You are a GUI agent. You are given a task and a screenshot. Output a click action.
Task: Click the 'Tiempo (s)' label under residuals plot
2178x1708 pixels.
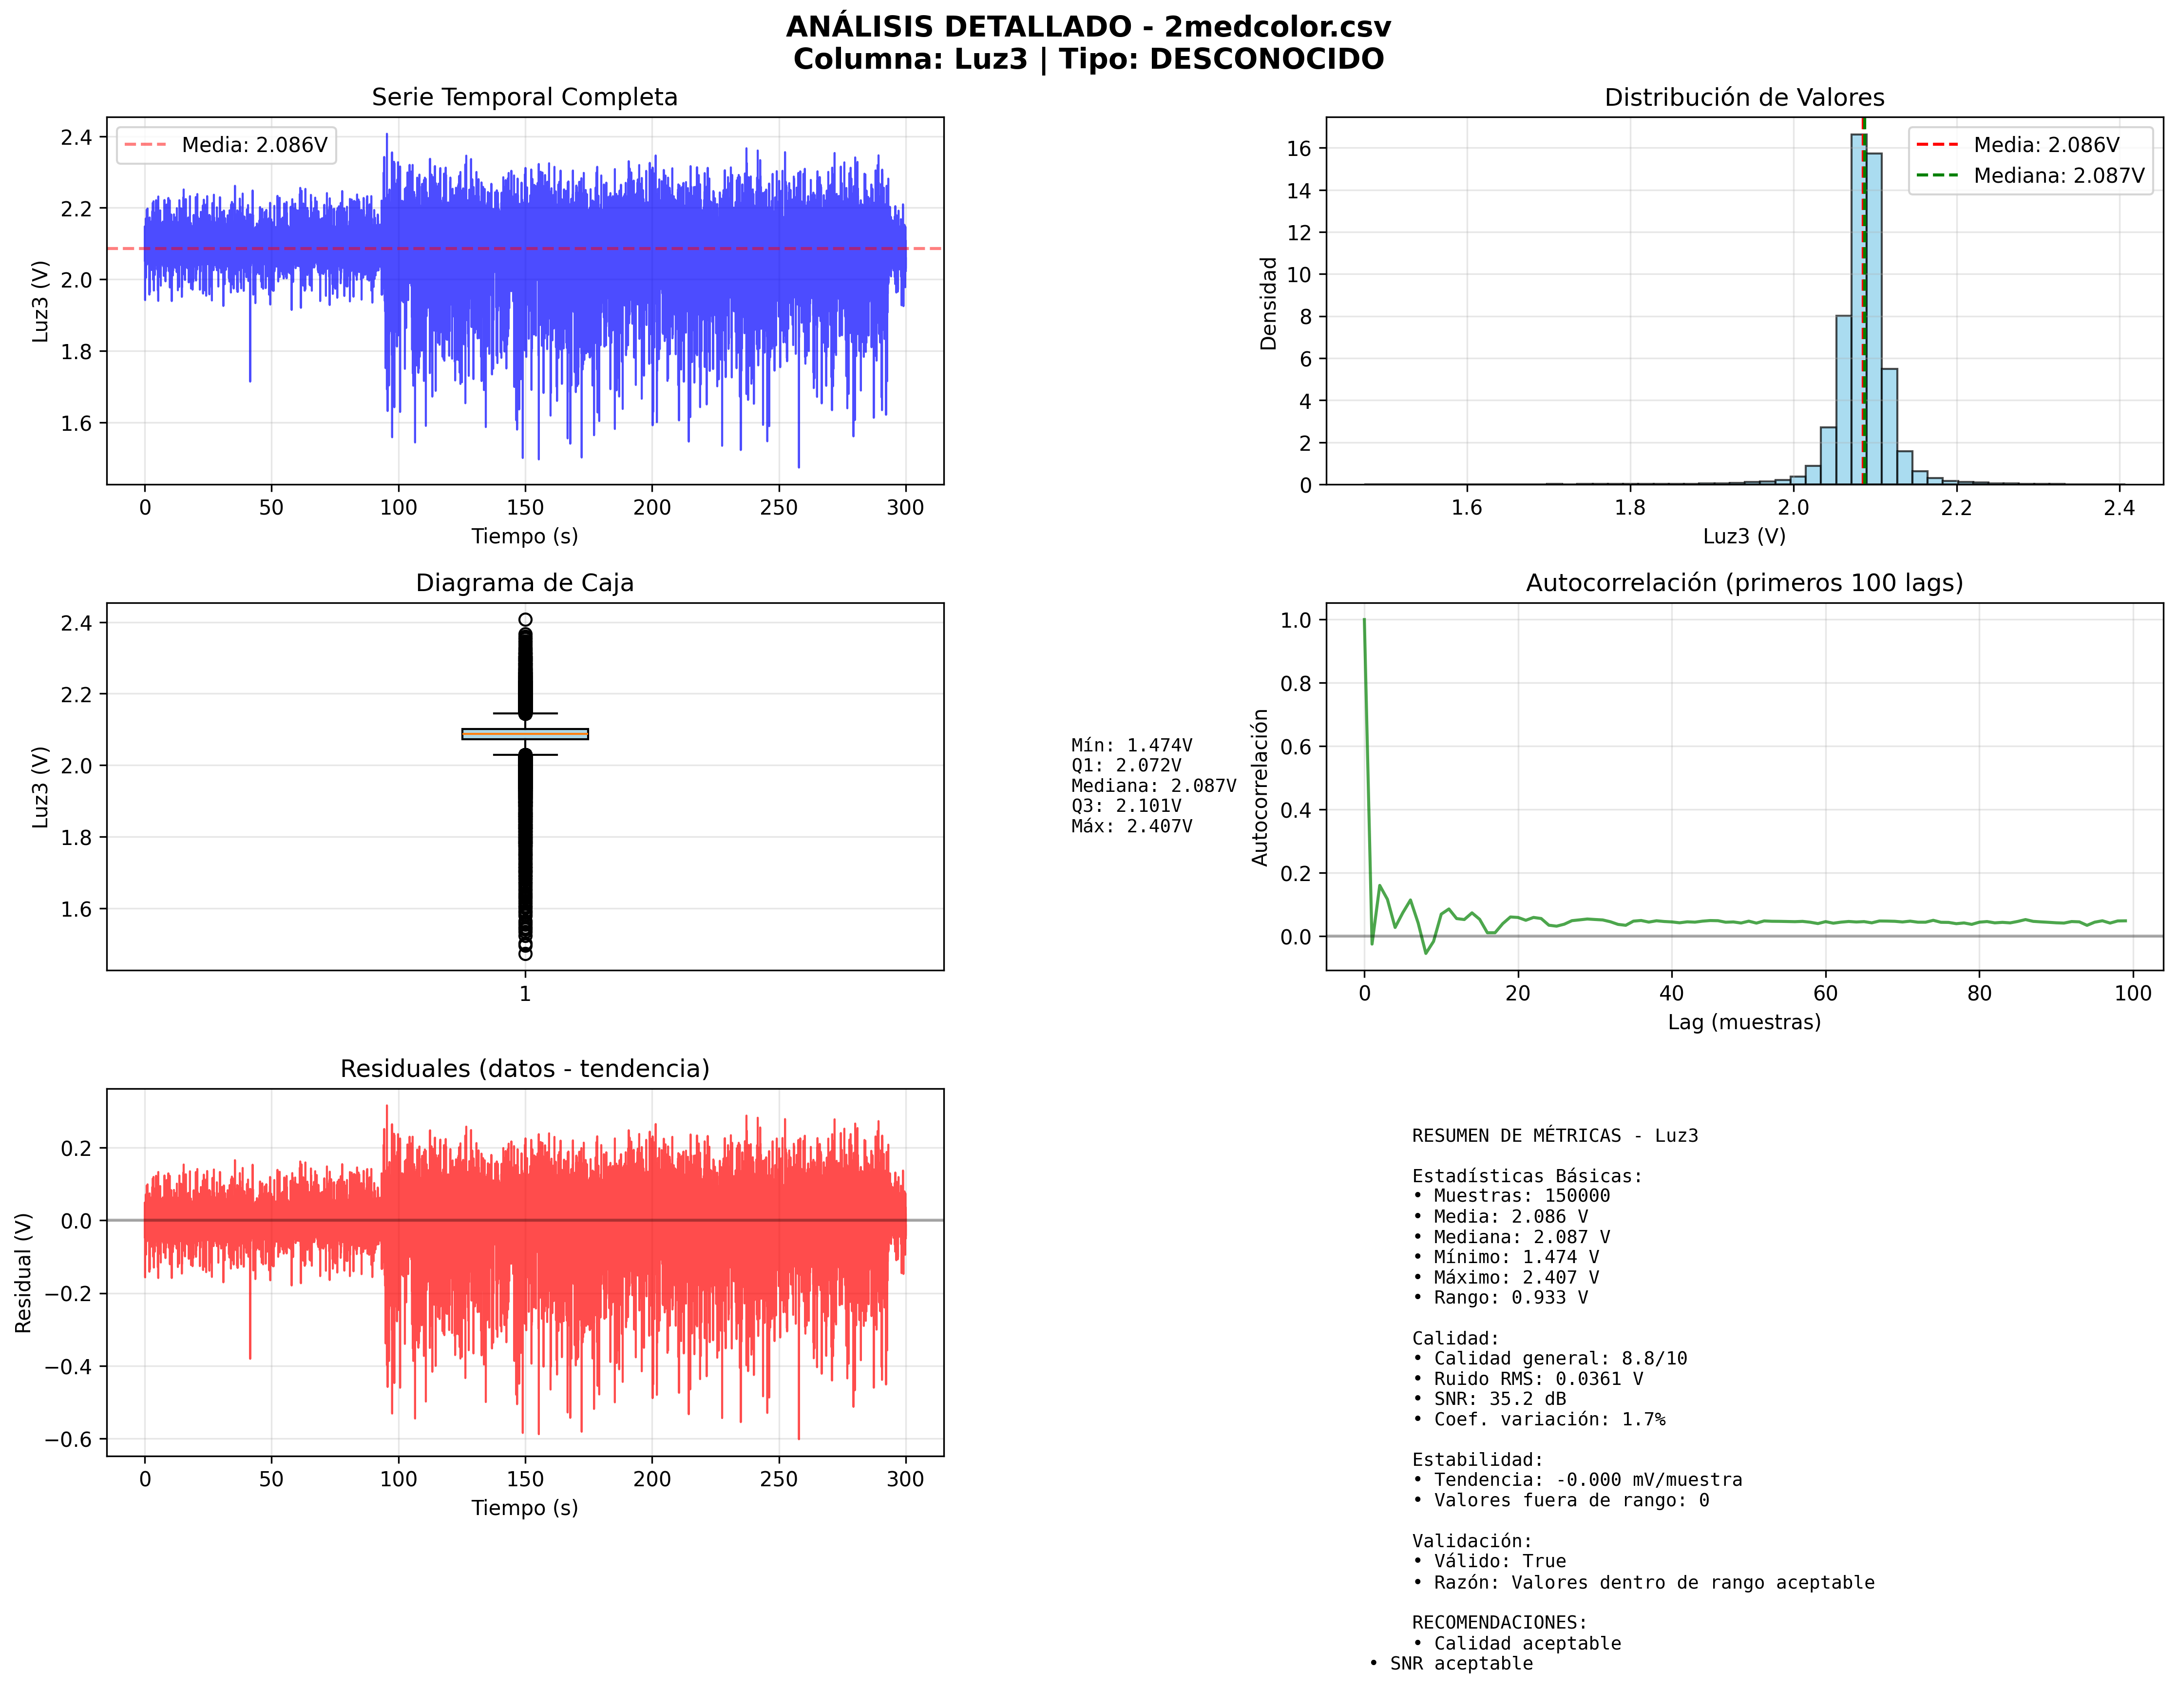point(524,1508)
